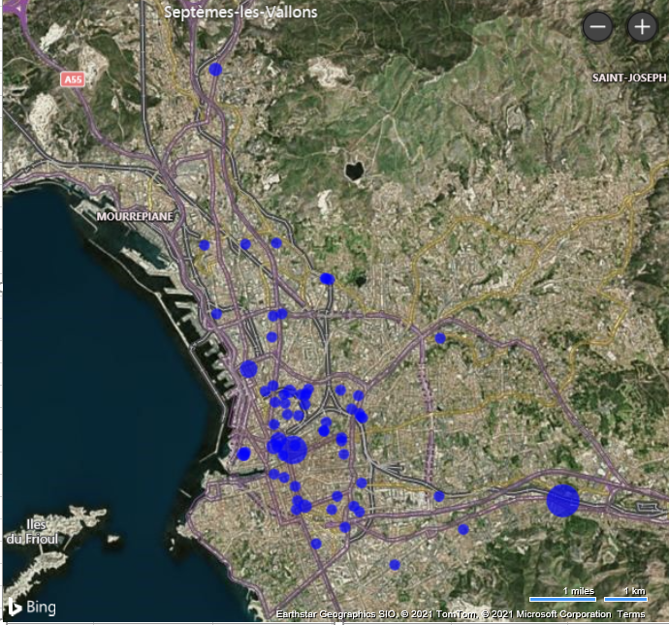
Task: Select the largest blue bubble on the map
Action: tap(562, 501)
